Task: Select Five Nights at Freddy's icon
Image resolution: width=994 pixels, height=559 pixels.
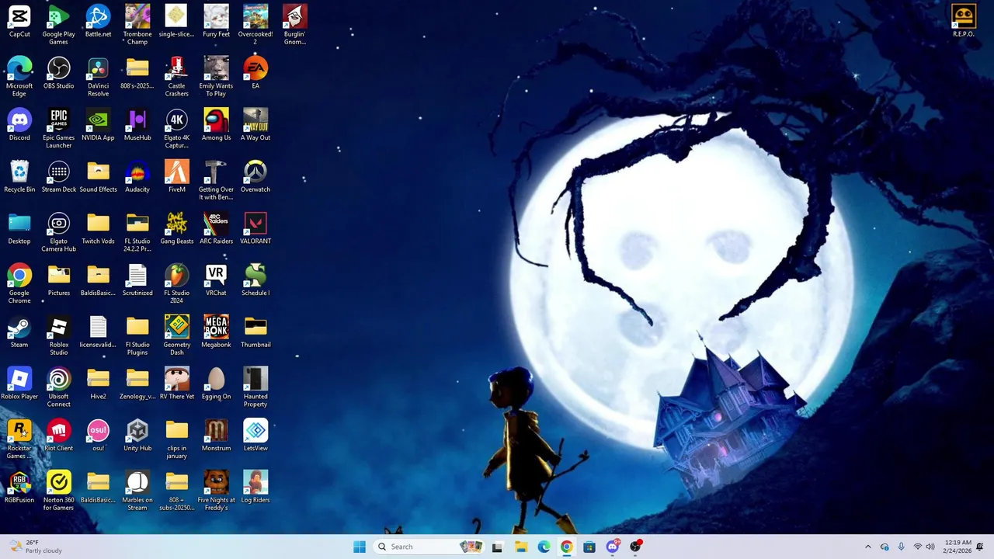Action: point(216,491)
